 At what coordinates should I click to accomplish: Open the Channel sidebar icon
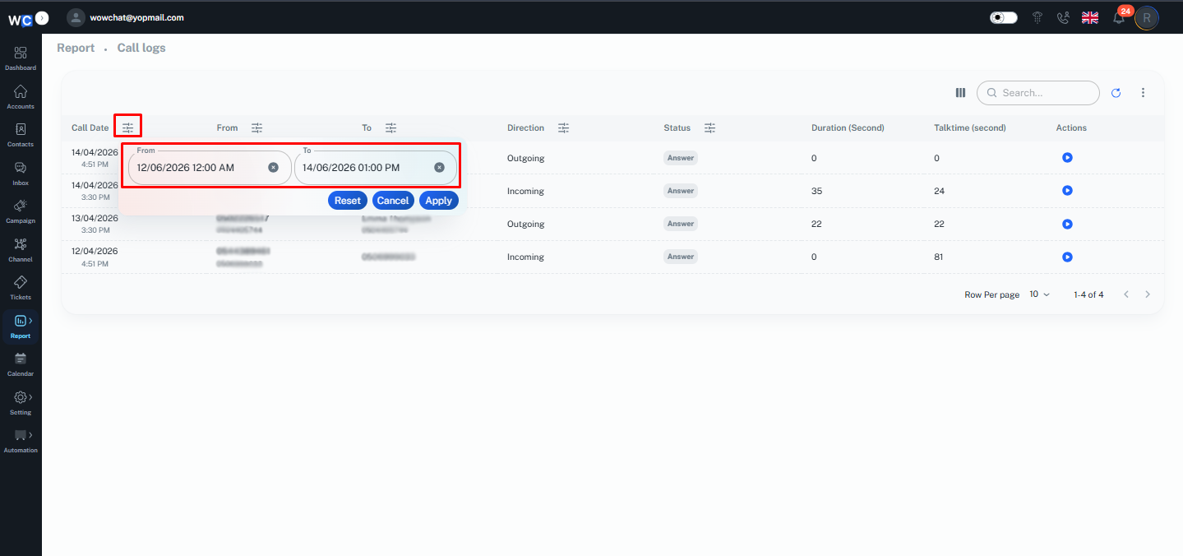click(21, 249)
